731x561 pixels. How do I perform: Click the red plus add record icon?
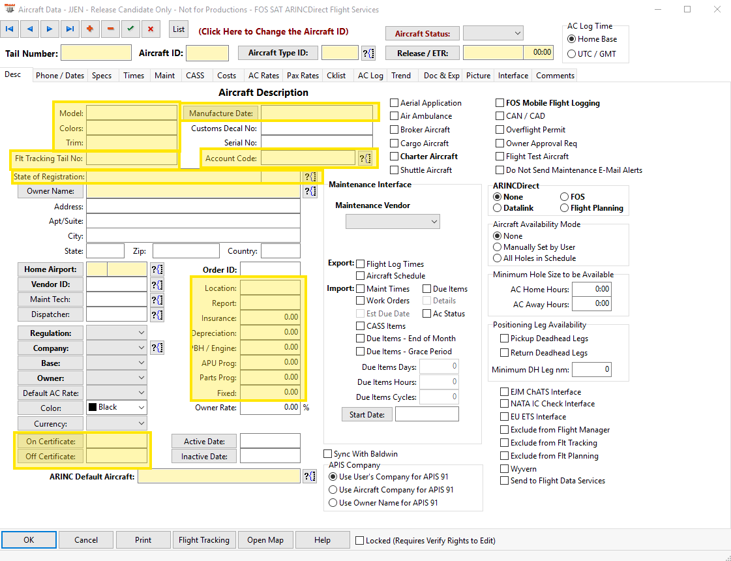90,29
